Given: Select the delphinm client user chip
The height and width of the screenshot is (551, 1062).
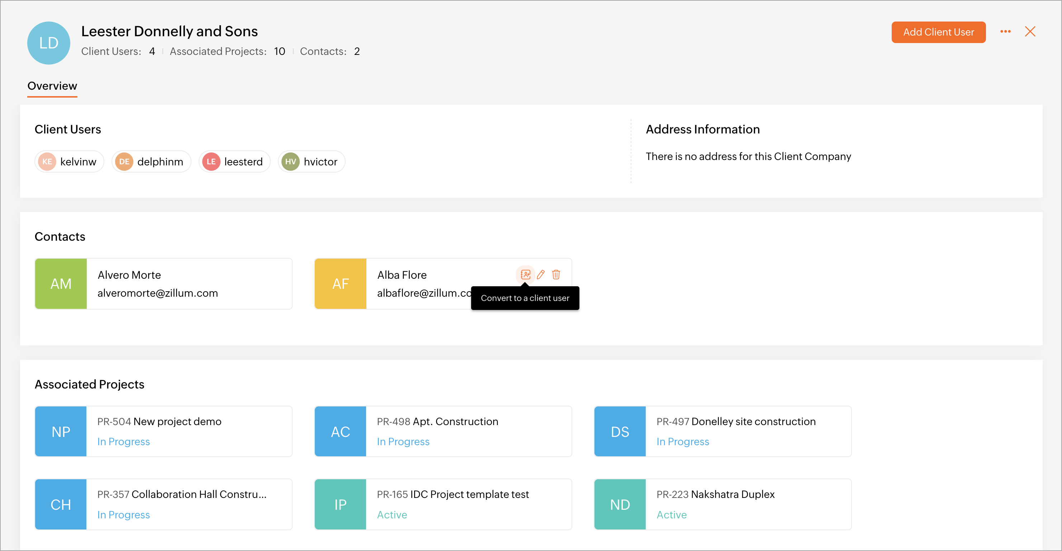Looking at the screenshot, I should click(151, 162).
